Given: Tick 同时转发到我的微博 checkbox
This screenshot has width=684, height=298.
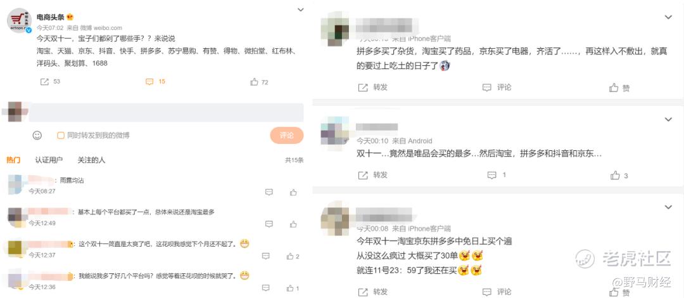Looking at the screenshot, I should point(61,136).
